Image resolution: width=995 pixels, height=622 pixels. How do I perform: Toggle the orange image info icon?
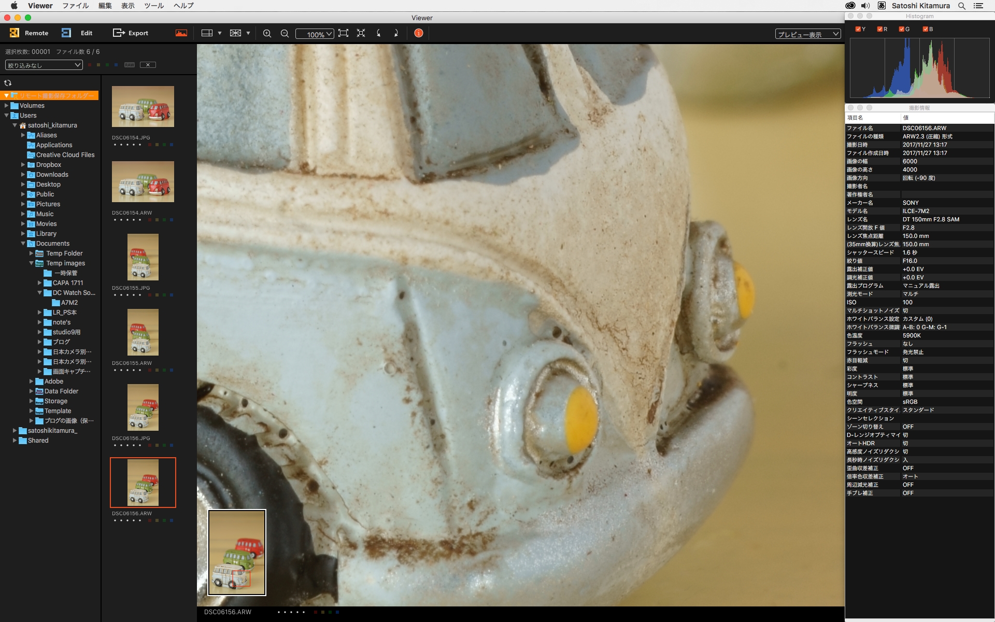coord(419,33)
